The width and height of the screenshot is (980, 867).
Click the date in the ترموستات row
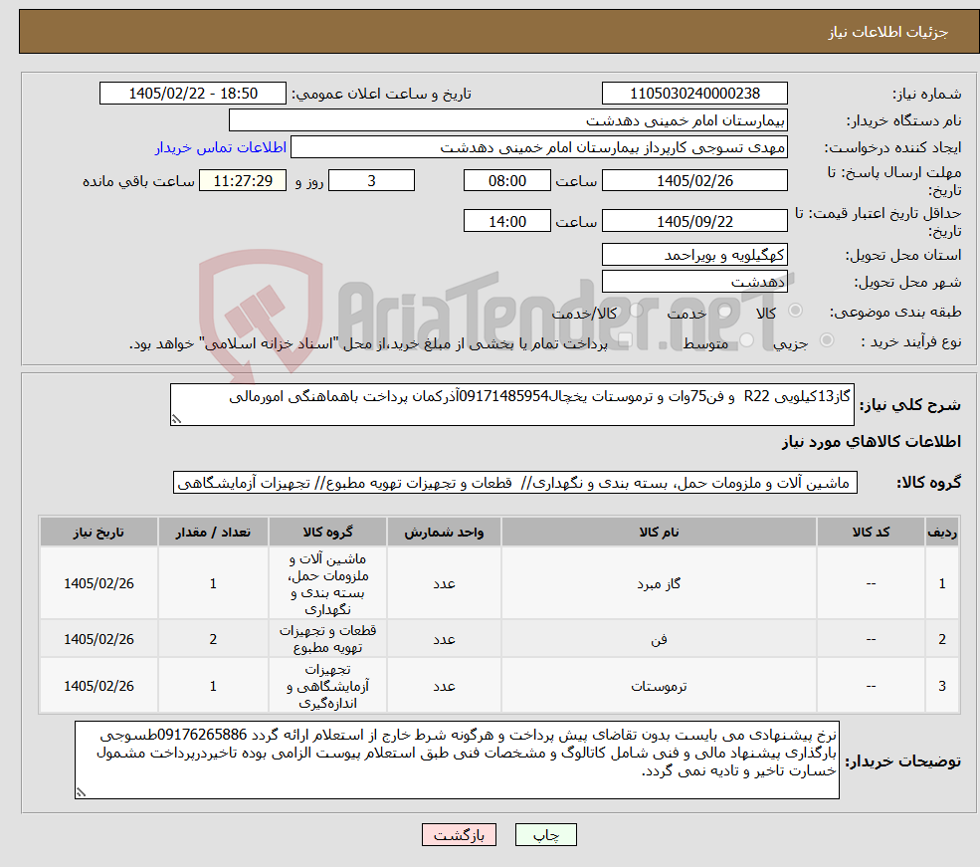coord(98,686)
